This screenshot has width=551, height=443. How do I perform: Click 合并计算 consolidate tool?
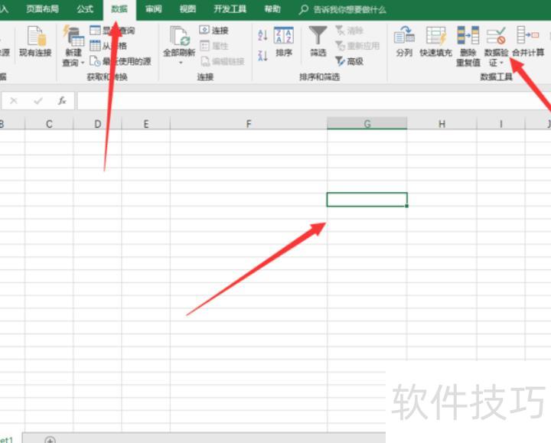pos(528,41)
